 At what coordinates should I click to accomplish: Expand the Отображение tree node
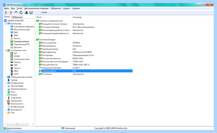[6, 83]
